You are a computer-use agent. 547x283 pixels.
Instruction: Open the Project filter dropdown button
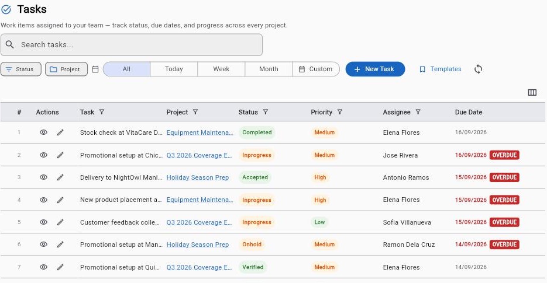point(66,69)
